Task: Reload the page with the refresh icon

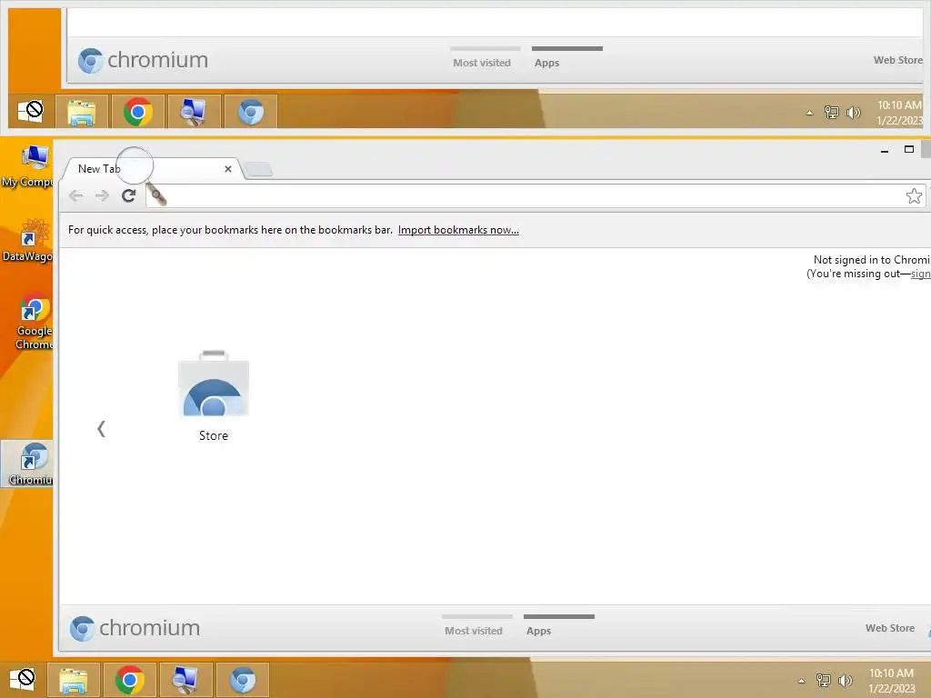Action: tap(129, 195)
